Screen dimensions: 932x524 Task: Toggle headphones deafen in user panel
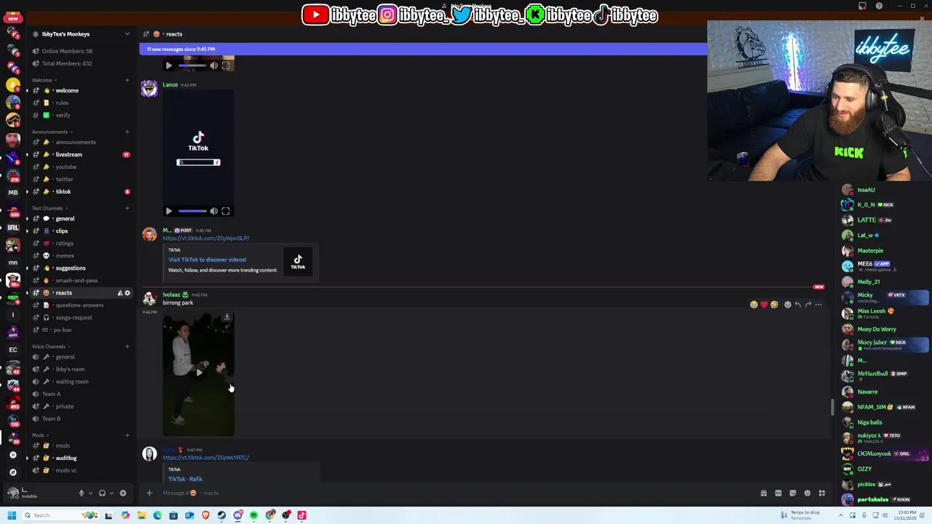click(102, 493)
